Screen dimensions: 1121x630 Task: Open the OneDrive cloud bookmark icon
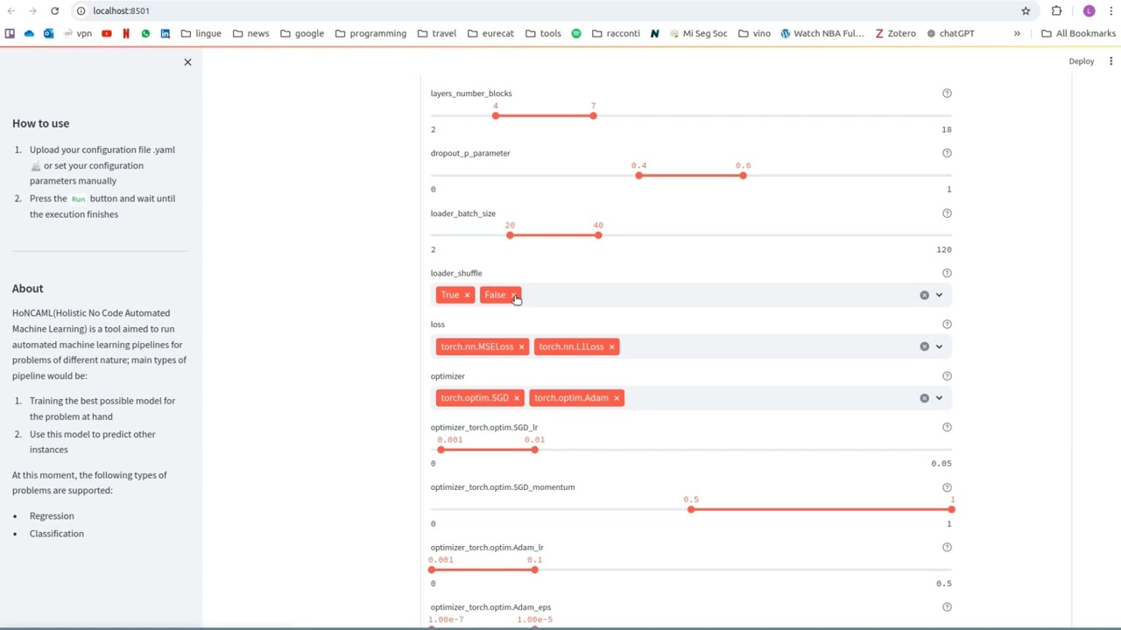click(29, 33)
